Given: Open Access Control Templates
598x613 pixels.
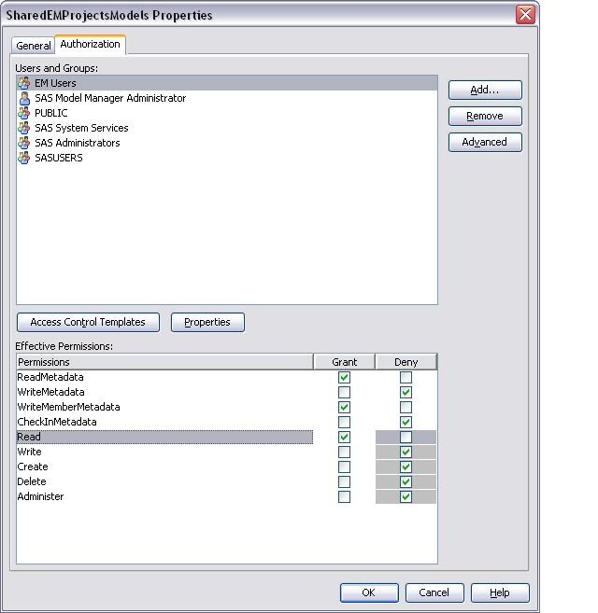Looking at the screenshot, I should [x=88, y=322].
